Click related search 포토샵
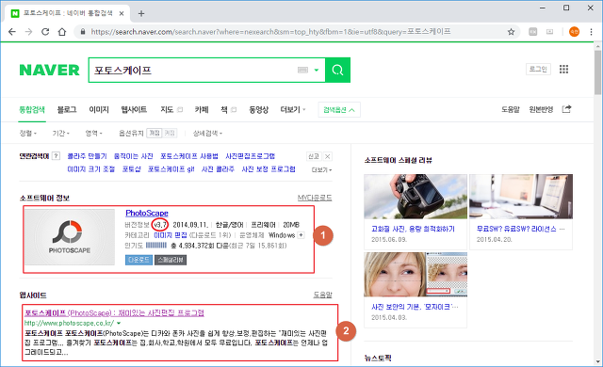603x367 pixels. (132, 169)
